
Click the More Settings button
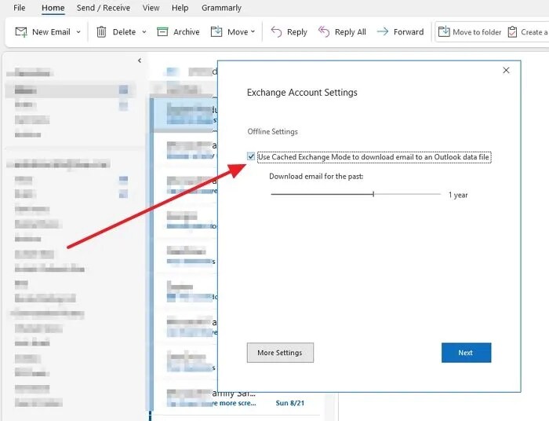pyautogui.click(x=280, y=353)
